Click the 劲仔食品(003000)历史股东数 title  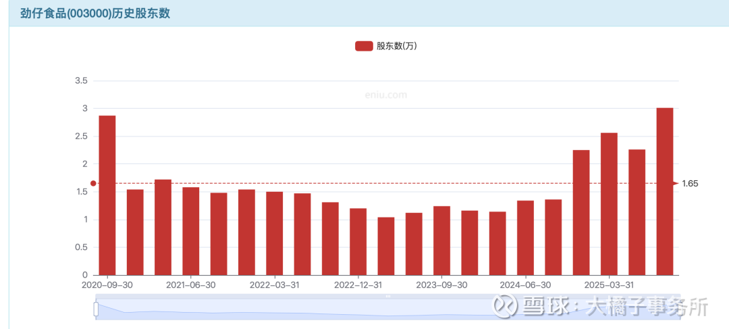click(95, 14)
